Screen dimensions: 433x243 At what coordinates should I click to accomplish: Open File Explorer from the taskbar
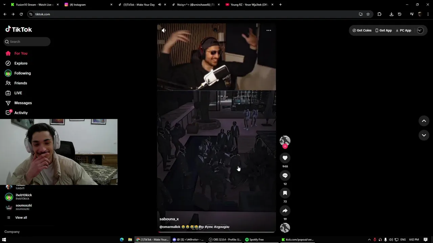tap(130, 240)
